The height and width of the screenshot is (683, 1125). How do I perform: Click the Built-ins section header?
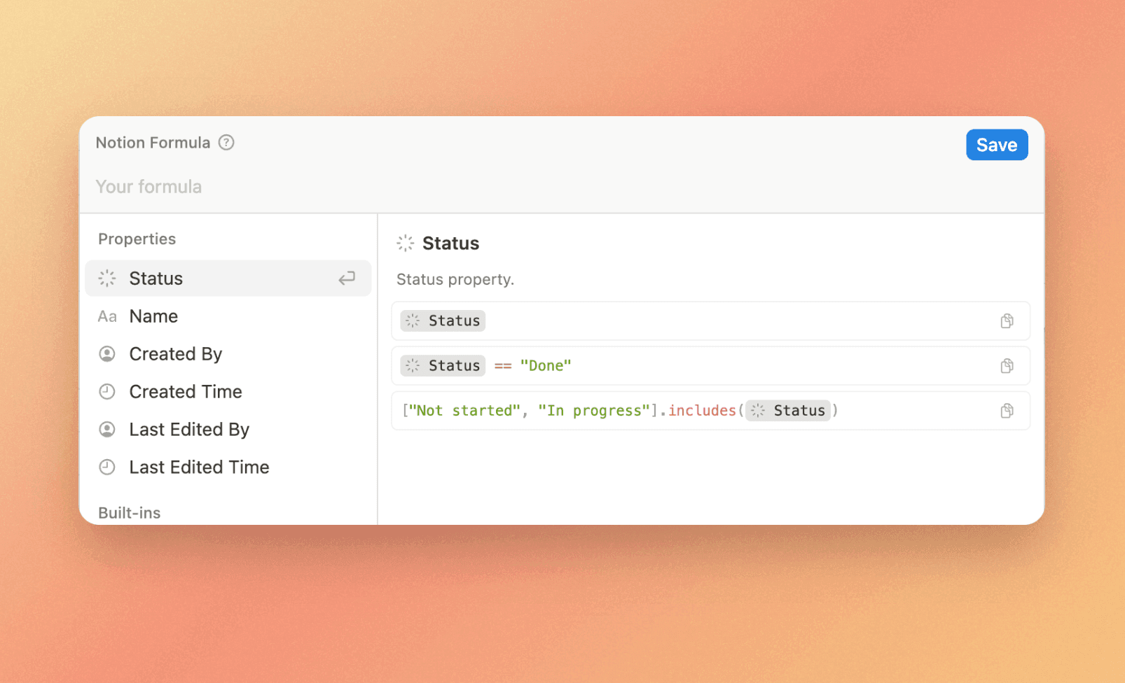click(x=129, y=512)
